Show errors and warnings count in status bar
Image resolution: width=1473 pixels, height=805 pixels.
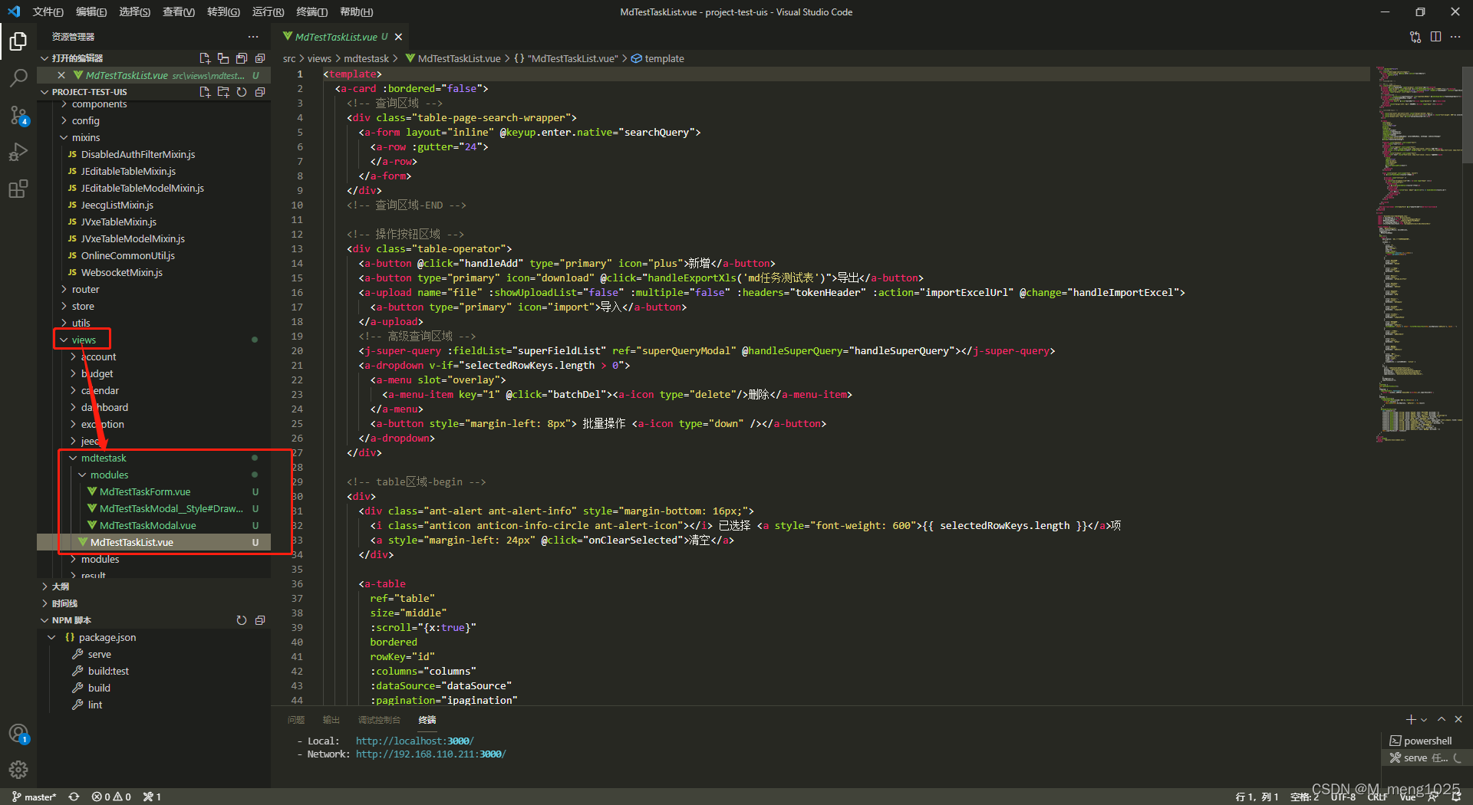pyautogui.click(x=111, y=797)
